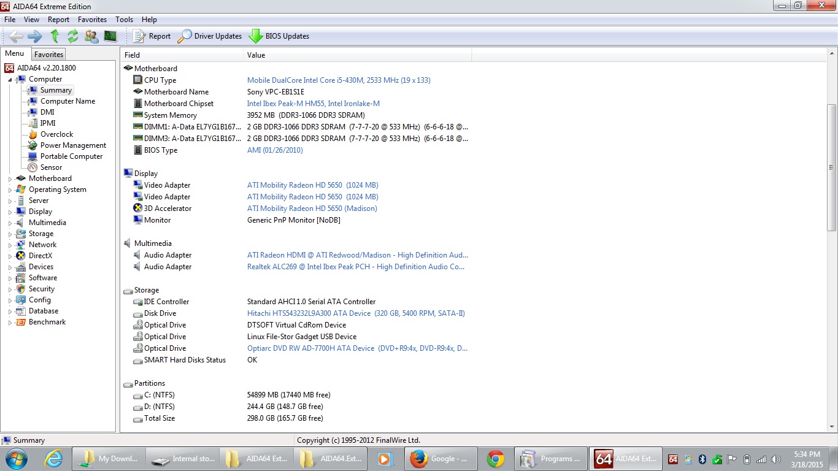The width and height of the screenshot is (838, 471).
Task: Expand the Multimedia tree node
Action: click(x=10, y=223)
